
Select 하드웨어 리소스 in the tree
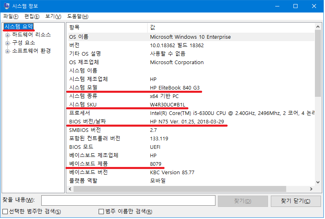pyautogui.click(x=32, y=35)
